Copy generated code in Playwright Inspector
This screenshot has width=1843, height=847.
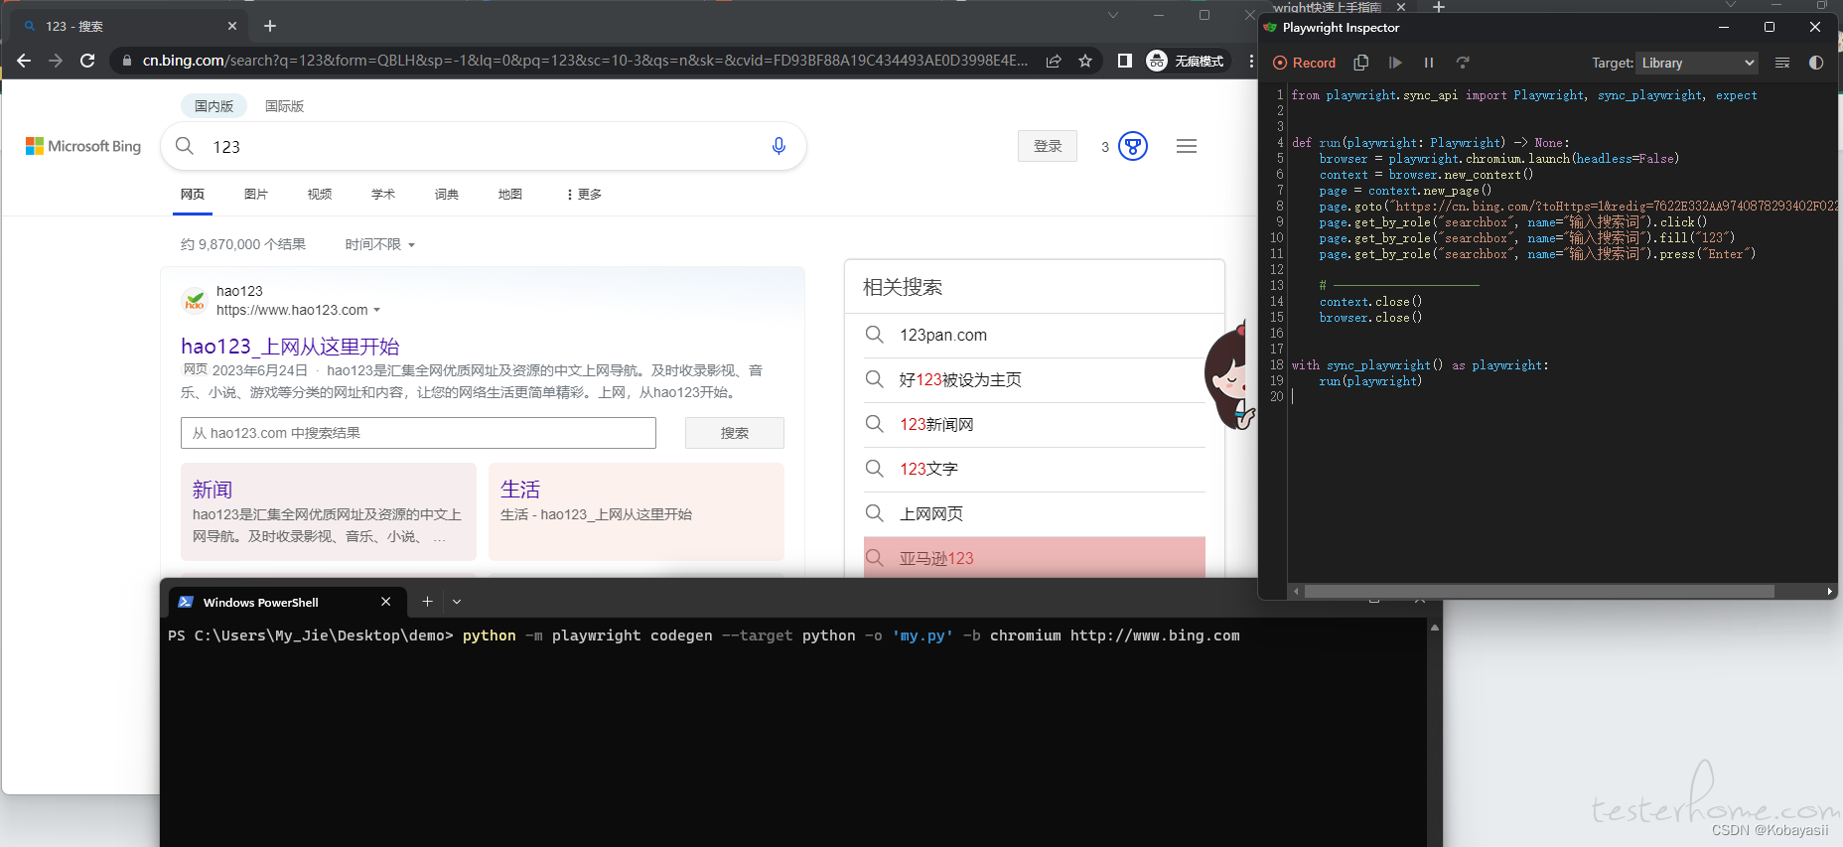click(x=1361, y=63)
